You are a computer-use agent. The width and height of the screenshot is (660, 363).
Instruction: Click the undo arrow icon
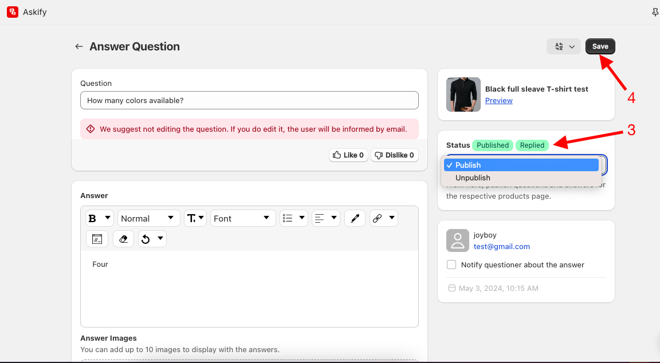pyautogui.click(x=146, y=239)
